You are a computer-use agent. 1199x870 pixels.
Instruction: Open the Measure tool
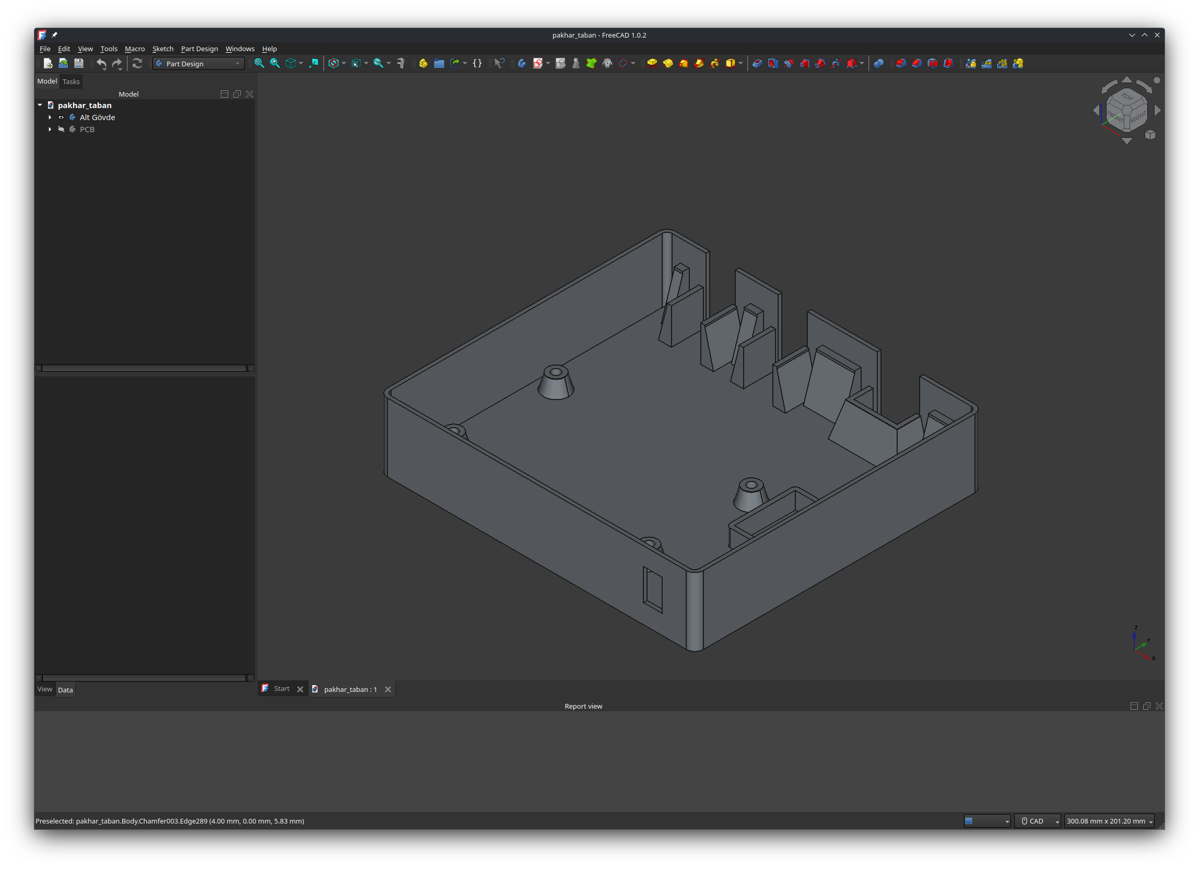point(401,63)
